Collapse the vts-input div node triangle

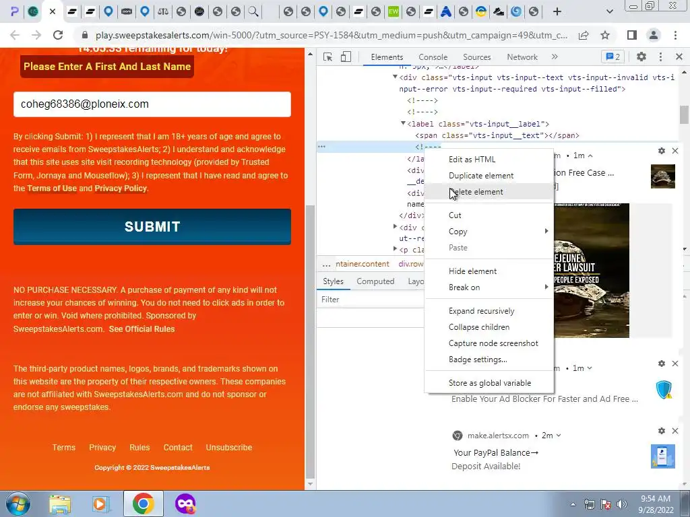(395, 77)
